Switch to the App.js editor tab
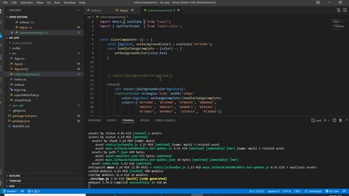 [x=124, y=10]
